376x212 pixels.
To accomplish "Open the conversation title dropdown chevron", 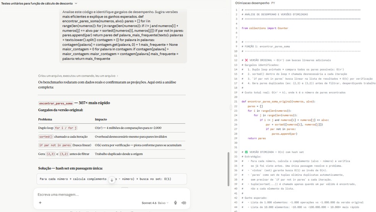I will [x=76, y=3].
